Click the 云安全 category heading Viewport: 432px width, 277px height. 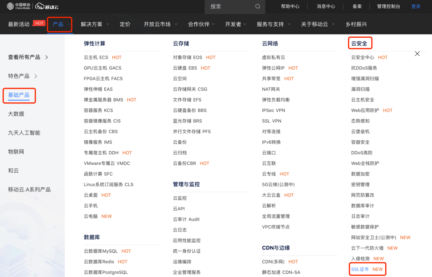[359, 44]
